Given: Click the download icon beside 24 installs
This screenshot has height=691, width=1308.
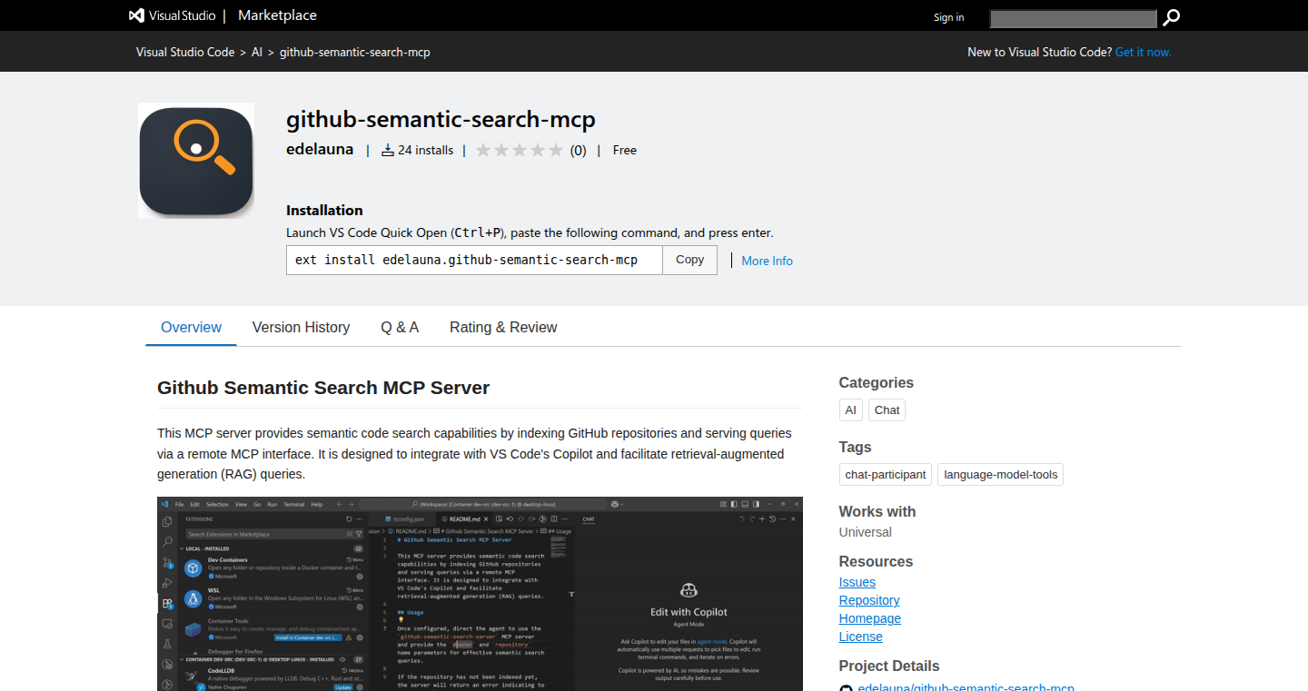Looking at the screenshot, I should [388, 151].
